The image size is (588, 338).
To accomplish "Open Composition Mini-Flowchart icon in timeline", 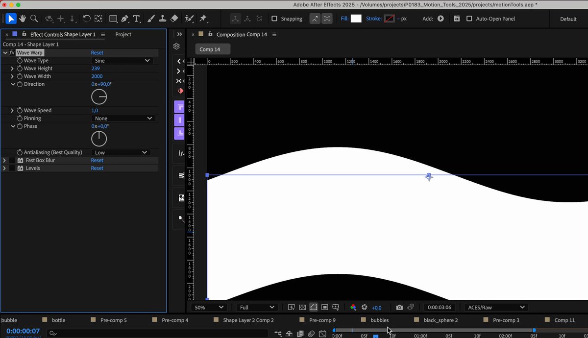I will coord(278,334).
